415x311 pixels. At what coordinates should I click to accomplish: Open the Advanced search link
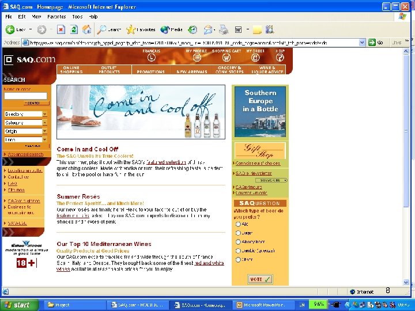tap(25, 154)
